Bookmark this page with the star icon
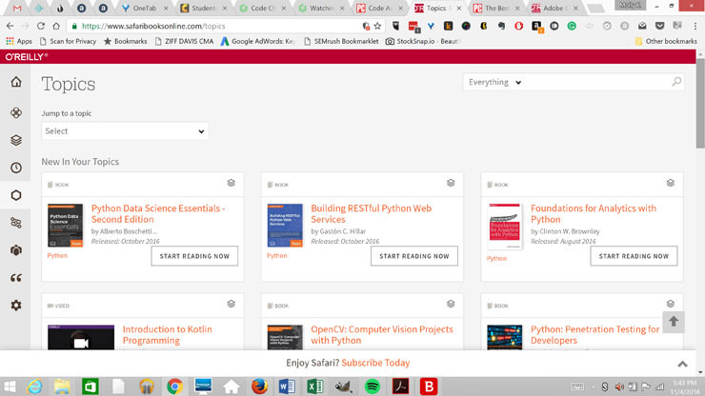Image resolution: width=705 pixels, height=396 pixels. coord(377,26)
